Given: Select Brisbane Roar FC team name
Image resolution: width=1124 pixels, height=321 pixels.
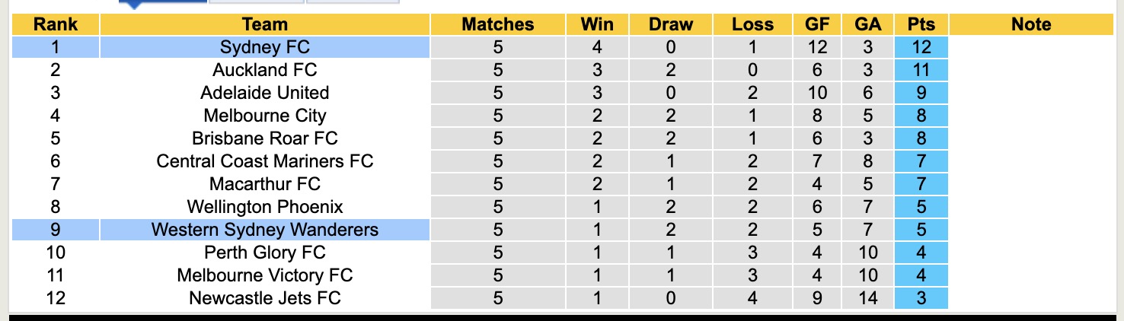Looking at the screenshot, I should (264, 138).
